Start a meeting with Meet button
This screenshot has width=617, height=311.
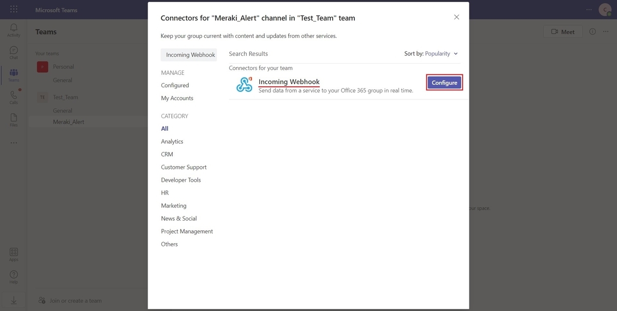(563, 32)
